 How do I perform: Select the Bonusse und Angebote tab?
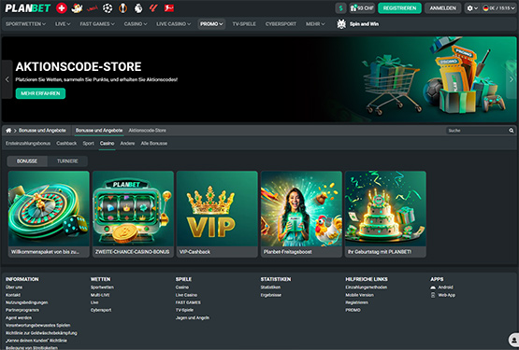(x=99, y=131)
